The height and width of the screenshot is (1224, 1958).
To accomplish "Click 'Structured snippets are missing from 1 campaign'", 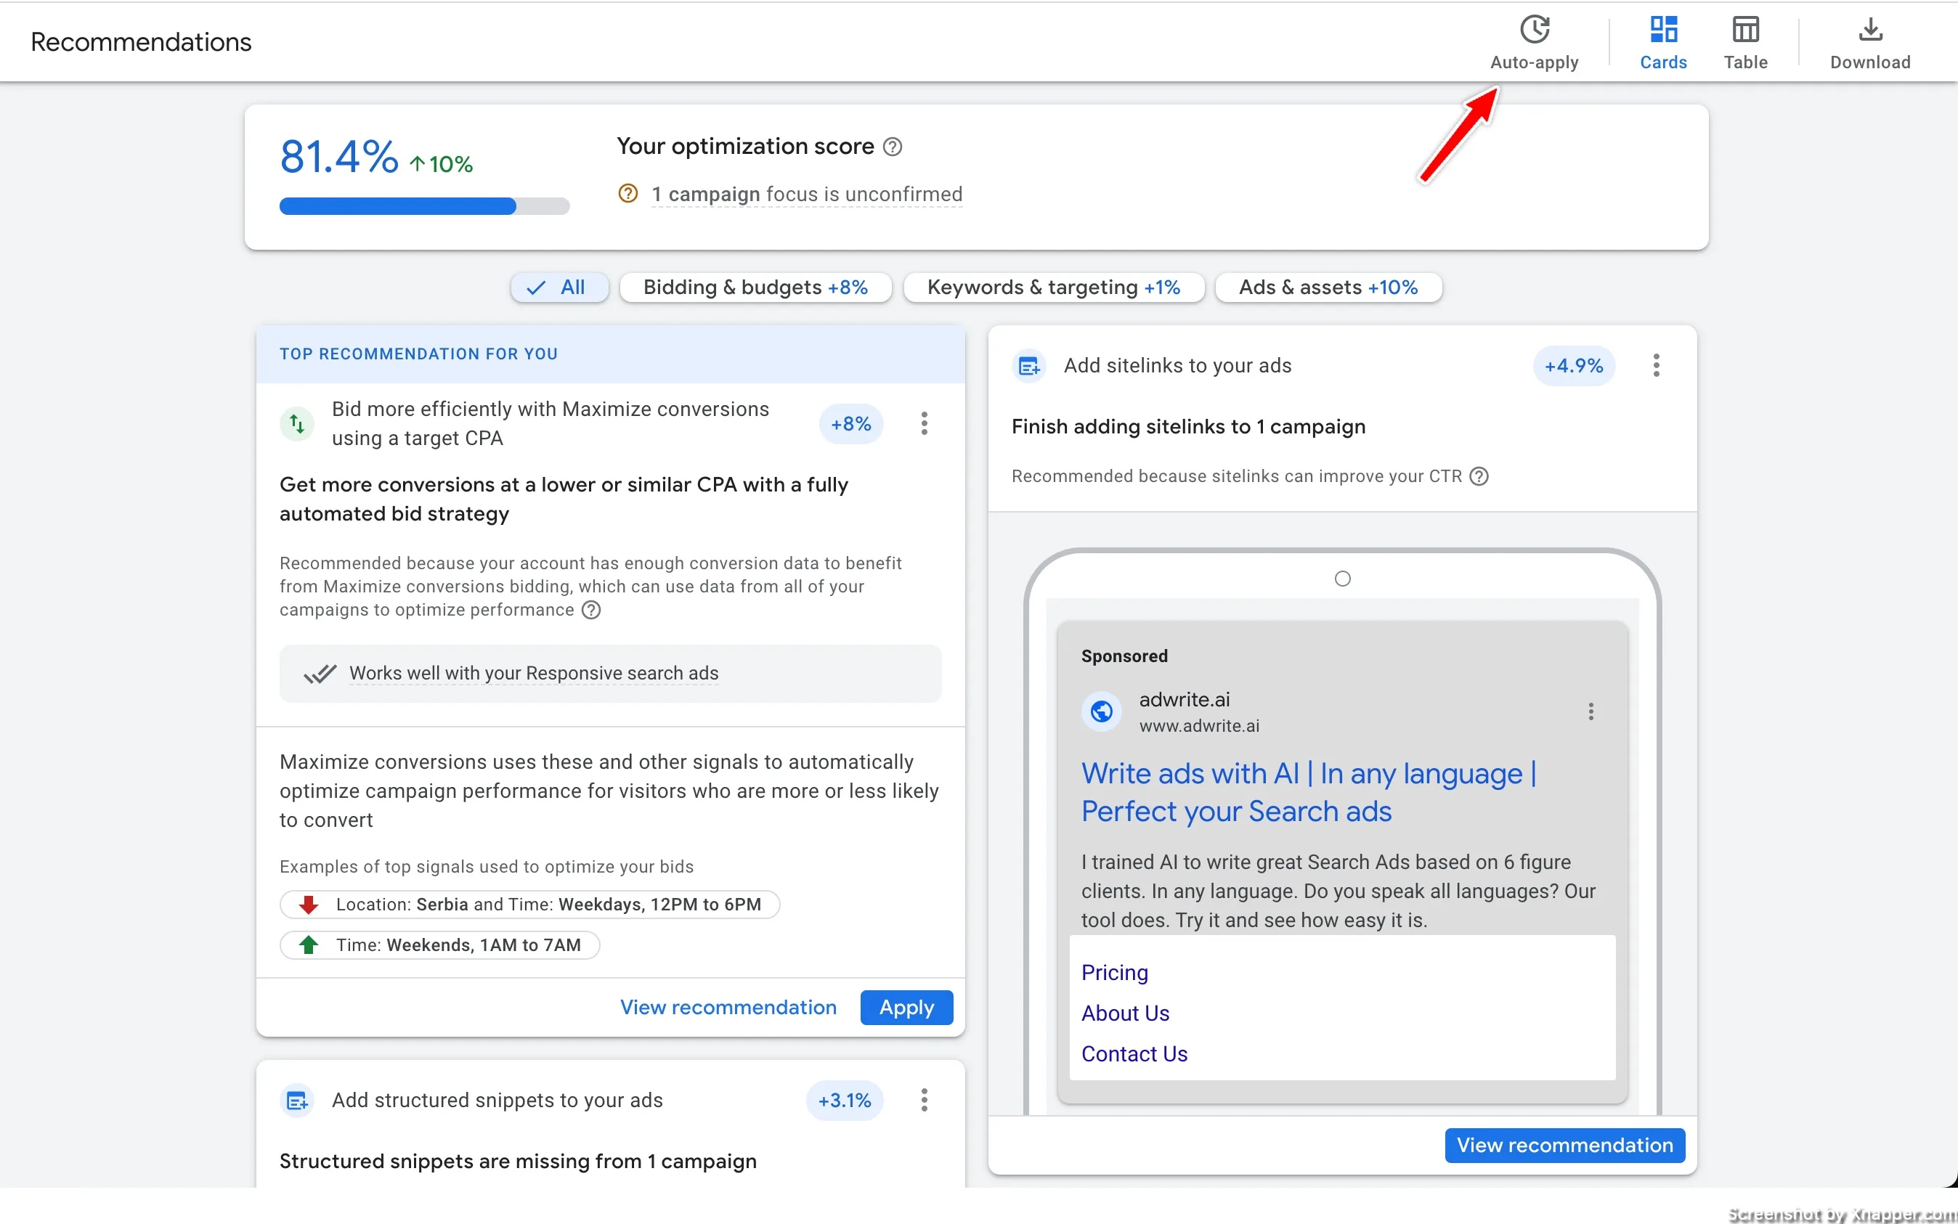I will tap(517, 1161).
